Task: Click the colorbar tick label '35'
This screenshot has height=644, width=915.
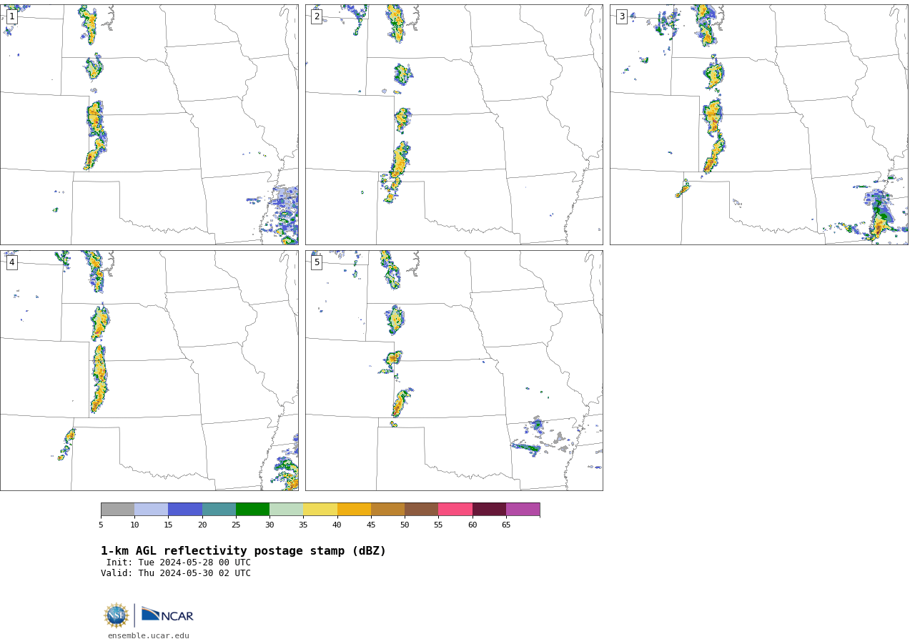Action: pyautogui.click(x=303, y=525)
